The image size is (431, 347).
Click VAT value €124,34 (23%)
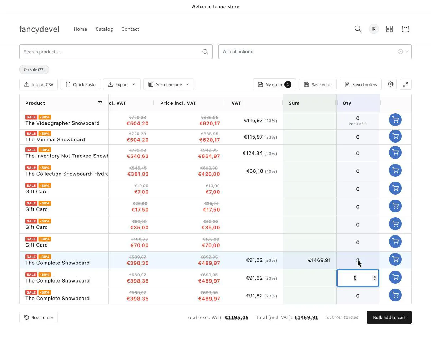coord(260,153)
